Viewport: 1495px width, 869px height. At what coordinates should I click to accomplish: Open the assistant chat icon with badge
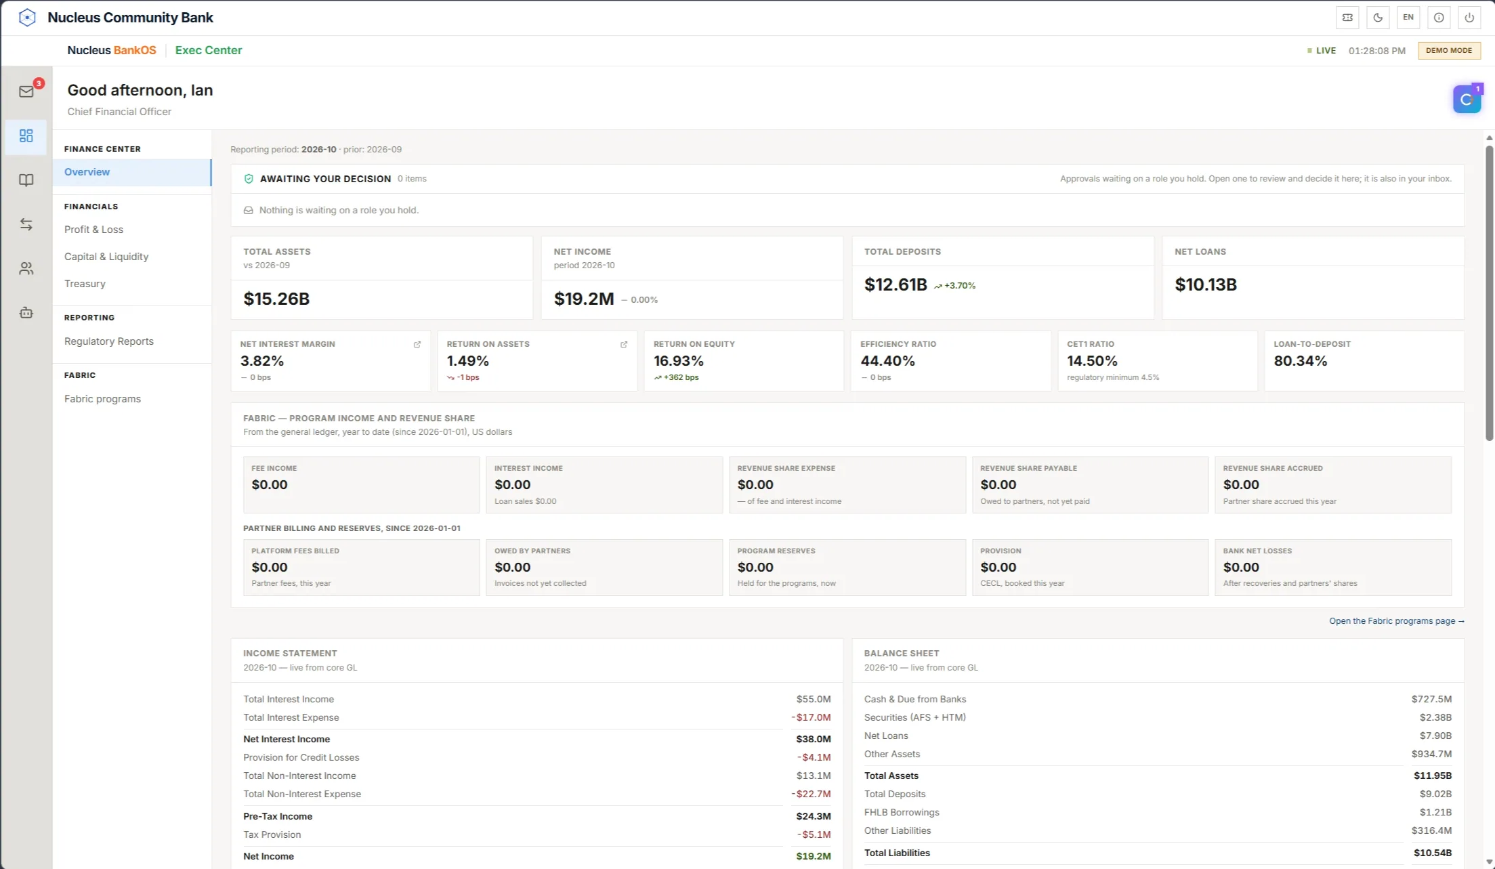1467,100
